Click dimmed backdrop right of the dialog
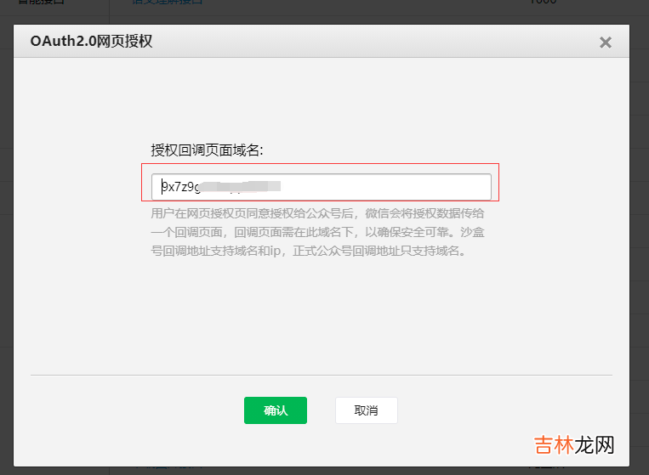 coord(640,255)
